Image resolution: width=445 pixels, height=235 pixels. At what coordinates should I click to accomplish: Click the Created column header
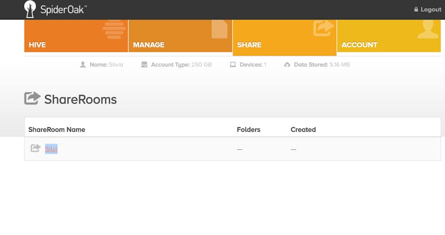303,129
